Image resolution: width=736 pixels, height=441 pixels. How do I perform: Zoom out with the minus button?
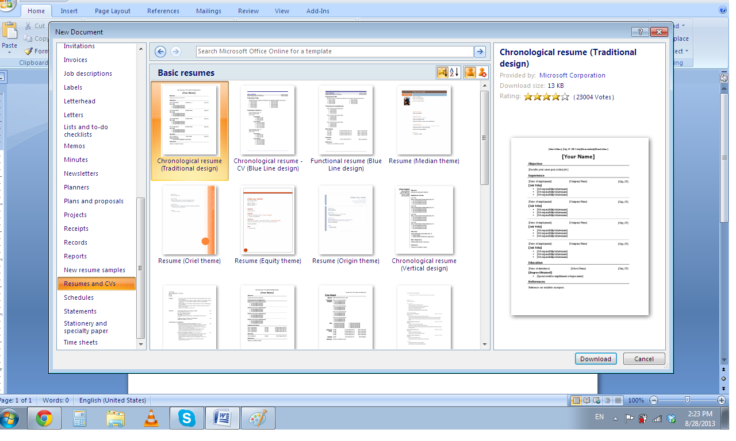point(654,400)
